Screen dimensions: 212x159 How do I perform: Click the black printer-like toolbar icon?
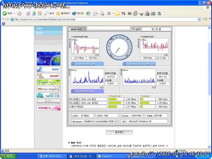[x=147, y=14]
